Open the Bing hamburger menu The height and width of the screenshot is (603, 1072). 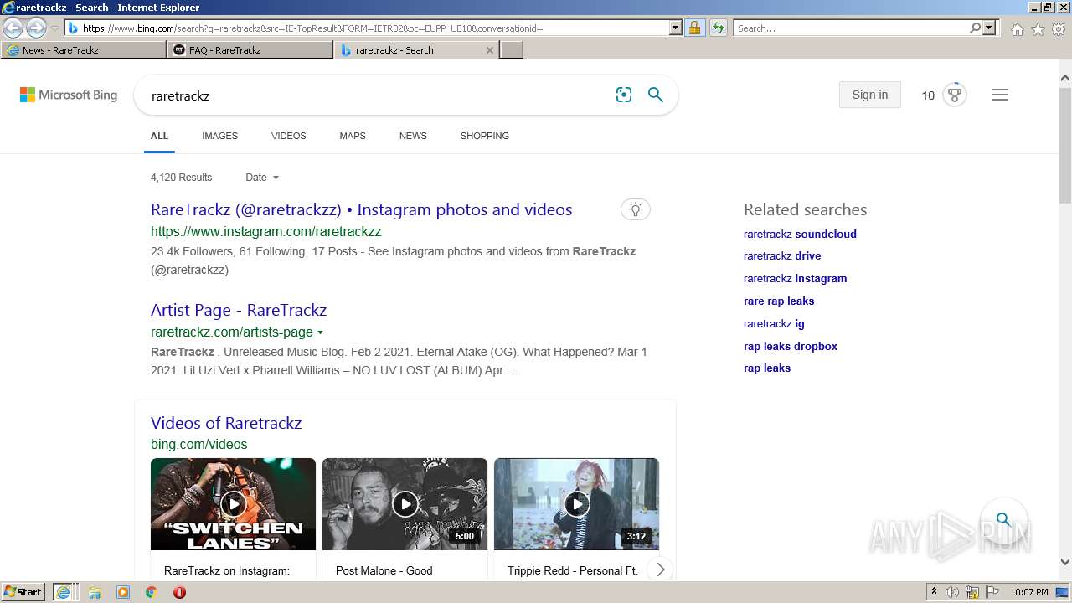pos(1000,95)
